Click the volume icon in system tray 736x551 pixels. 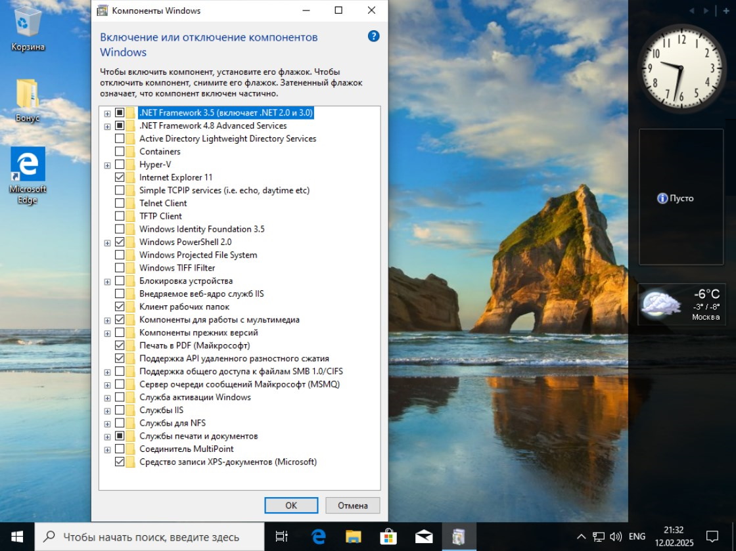[615, 537]
